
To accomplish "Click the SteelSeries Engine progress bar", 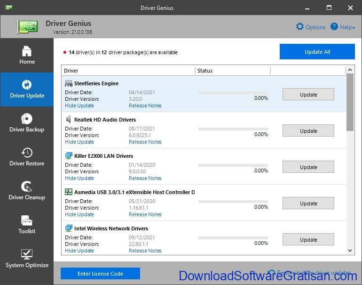I will (233, 93).
